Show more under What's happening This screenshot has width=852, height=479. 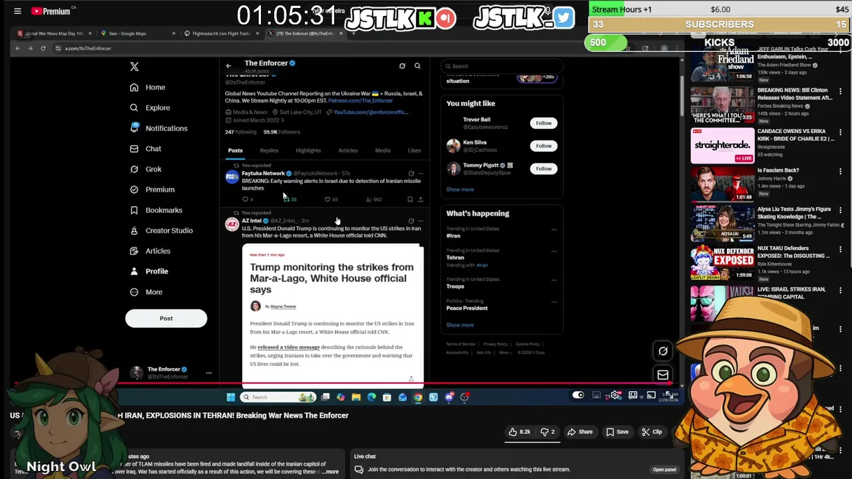click(x=460, y=325)
